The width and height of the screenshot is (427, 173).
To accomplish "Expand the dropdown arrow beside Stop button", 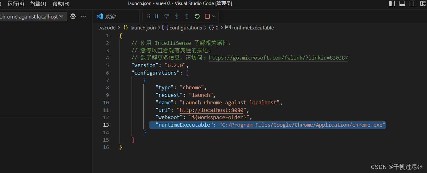I will [x=214, y=16].
